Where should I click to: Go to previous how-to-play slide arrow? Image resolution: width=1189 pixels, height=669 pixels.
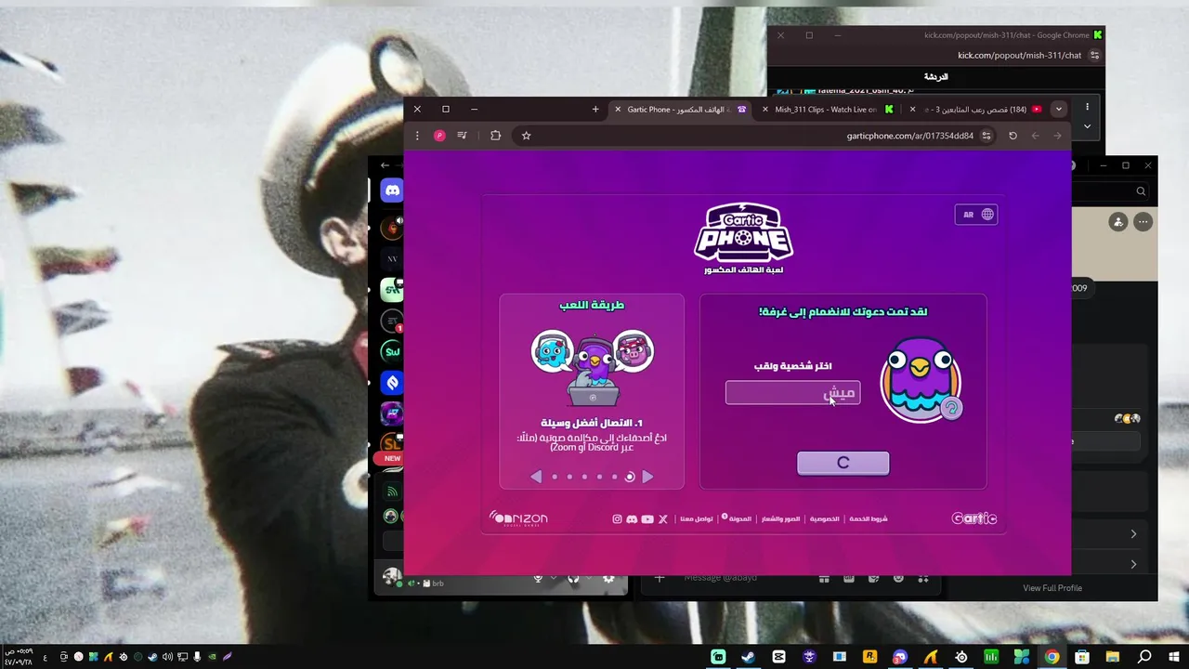(x=536, y=477)
